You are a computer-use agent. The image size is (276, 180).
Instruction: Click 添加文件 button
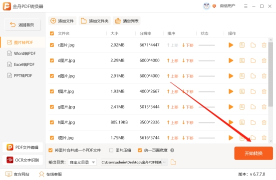click(62, 21)
